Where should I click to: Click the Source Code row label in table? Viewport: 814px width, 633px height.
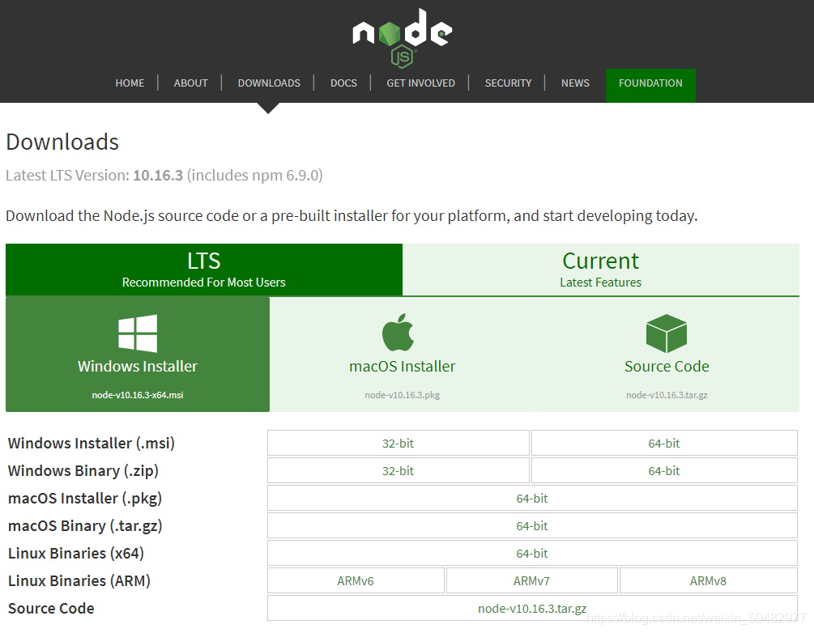[51, 608]
